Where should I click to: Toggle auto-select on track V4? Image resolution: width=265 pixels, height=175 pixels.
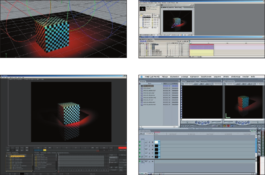pyautogui.click(x=152, y=146)
